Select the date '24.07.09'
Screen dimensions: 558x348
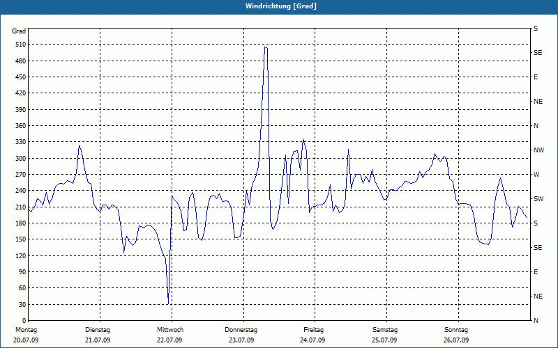click(x=312, y=340)
